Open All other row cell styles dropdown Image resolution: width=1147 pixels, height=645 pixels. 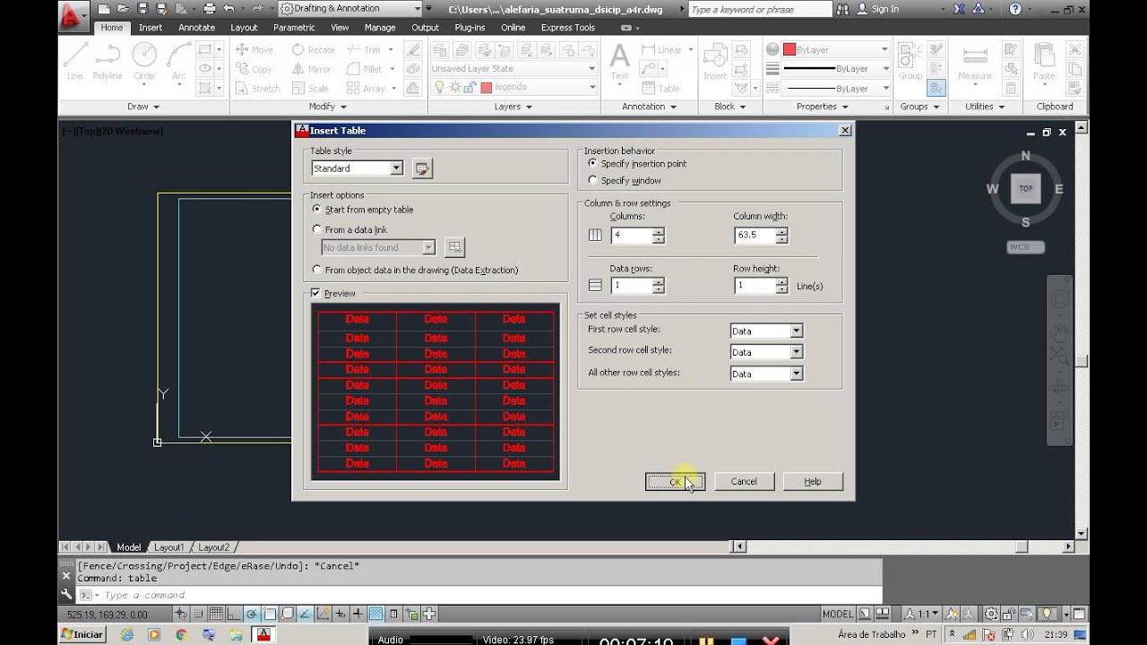[x=796, y=374]
